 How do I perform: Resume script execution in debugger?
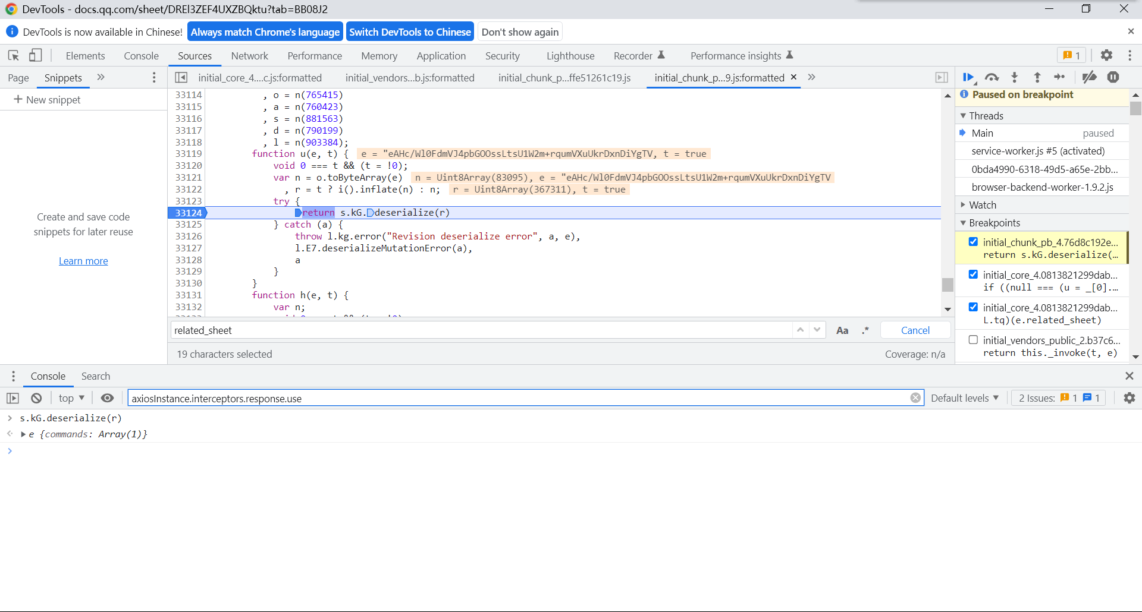point(968,77)
